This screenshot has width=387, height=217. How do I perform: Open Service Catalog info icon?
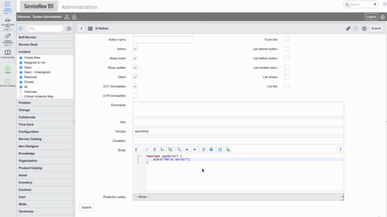click(x=8, y=81)
